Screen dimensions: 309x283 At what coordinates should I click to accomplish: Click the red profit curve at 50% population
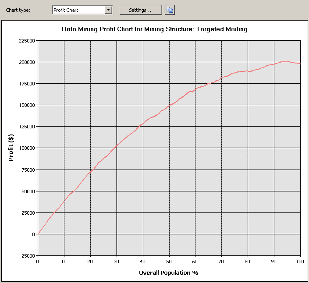point(169,105)
